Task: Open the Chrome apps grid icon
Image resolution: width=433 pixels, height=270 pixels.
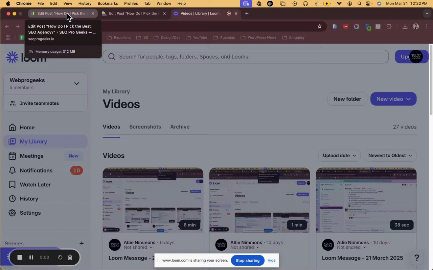Action: point(8,37)
